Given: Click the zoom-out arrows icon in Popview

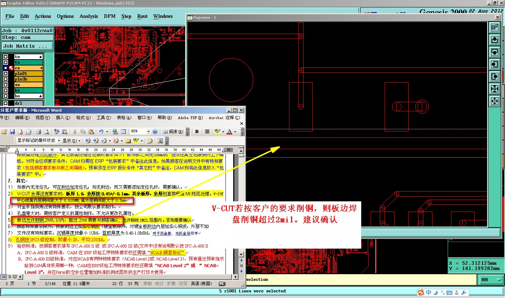Looking at the screenshot, I should 494,101.
